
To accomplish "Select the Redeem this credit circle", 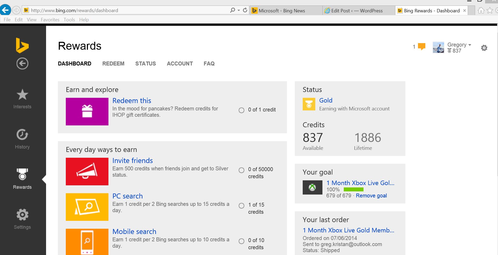I will pos(241,110).
